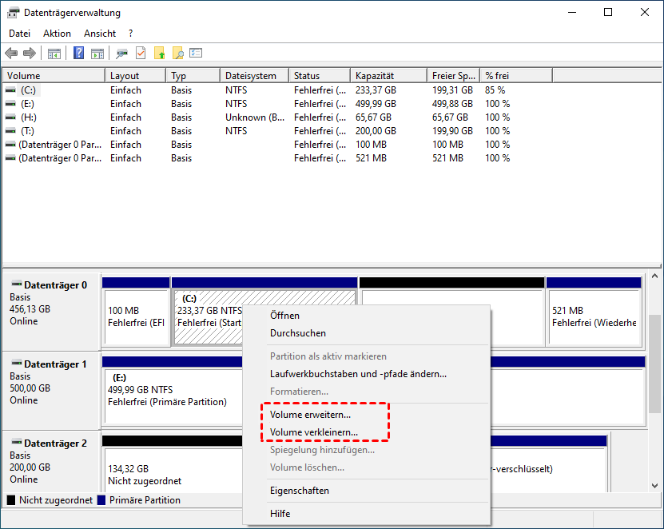Click the document with red checkmark icon
Screen dimensions: 664x529
tap(141, 53)
